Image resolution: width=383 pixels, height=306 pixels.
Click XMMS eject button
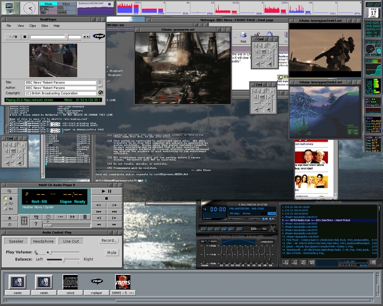(x=240, y=229)
